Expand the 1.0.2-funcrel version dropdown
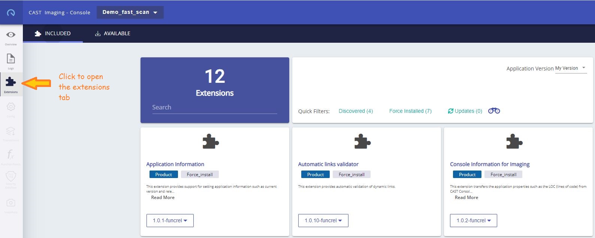This screenshot has height=238, width=595. pyautogui.click(x=474, y=220)
